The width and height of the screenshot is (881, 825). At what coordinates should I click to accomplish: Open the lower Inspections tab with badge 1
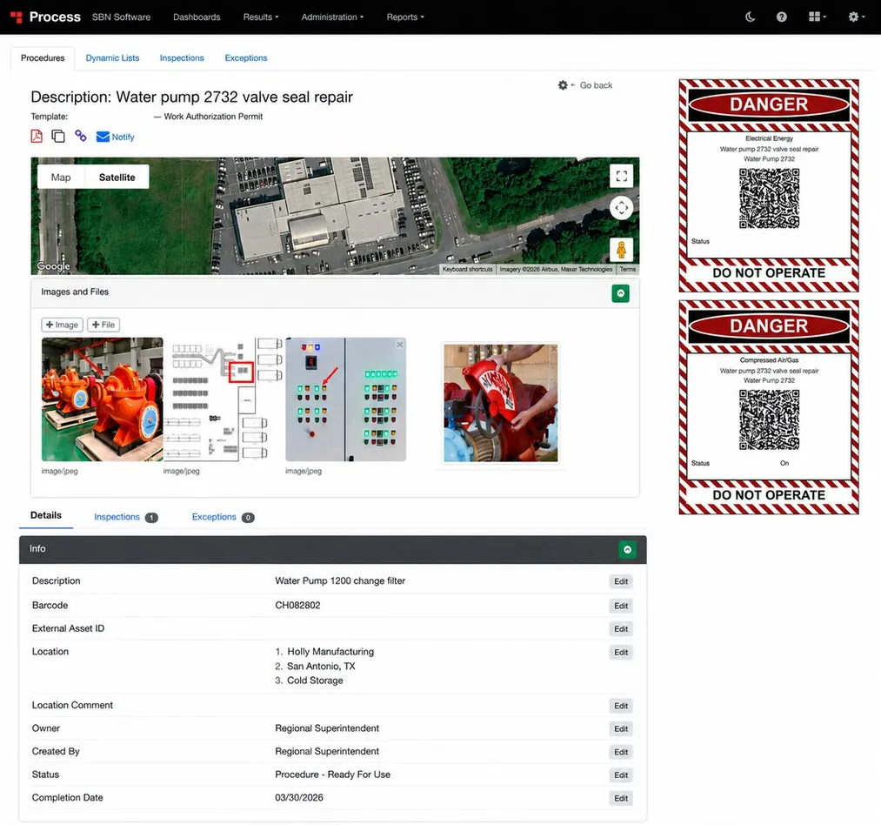point(126,517)
